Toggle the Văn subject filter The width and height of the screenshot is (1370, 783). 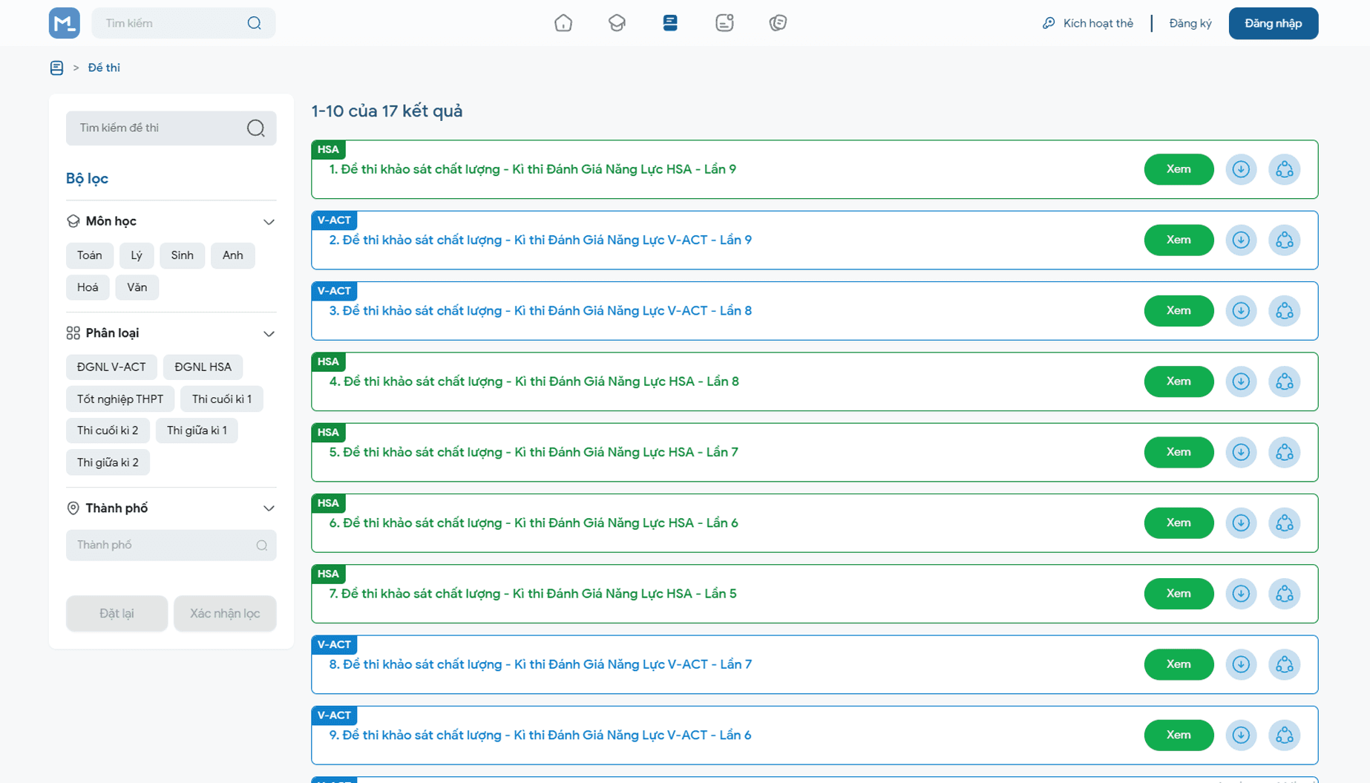[137, 287]
